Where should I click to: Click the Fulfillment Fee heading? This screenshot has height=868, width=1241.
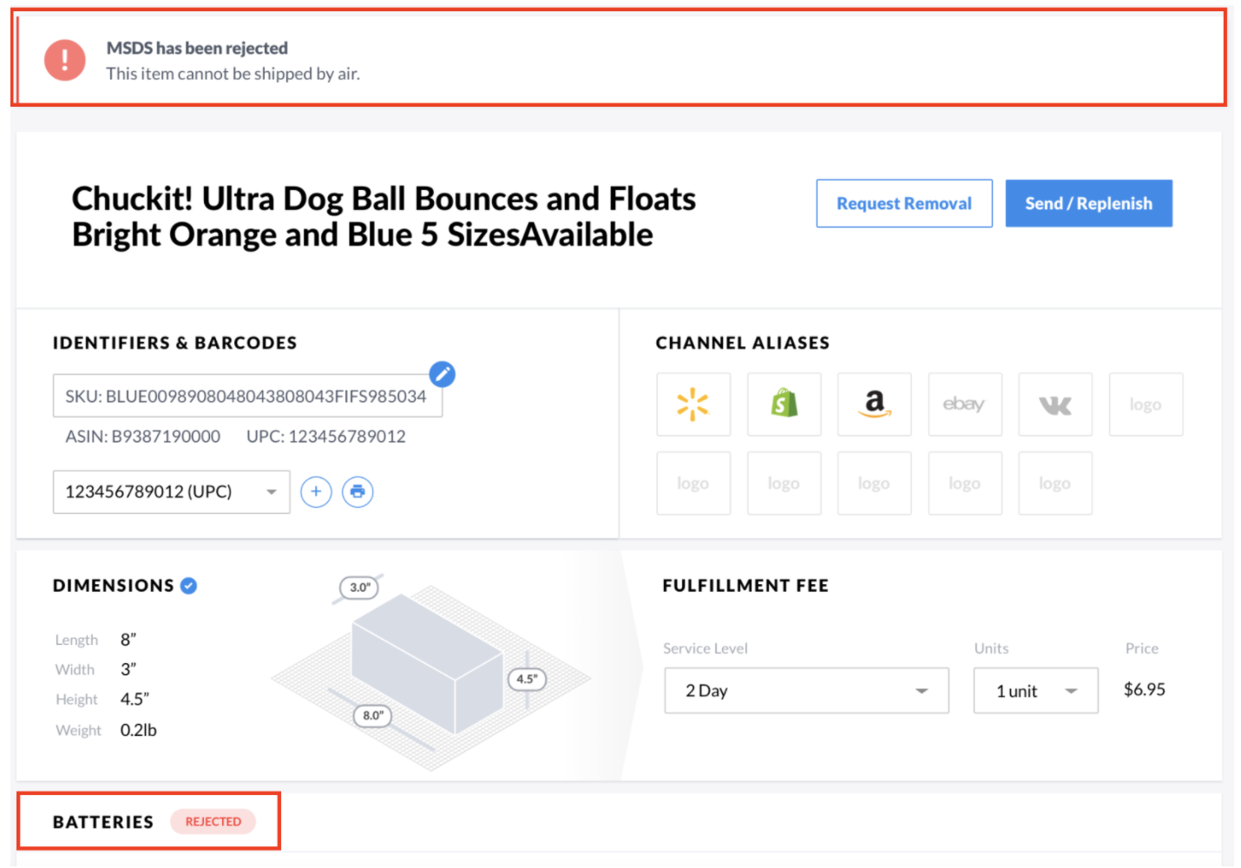pos(745,586)
